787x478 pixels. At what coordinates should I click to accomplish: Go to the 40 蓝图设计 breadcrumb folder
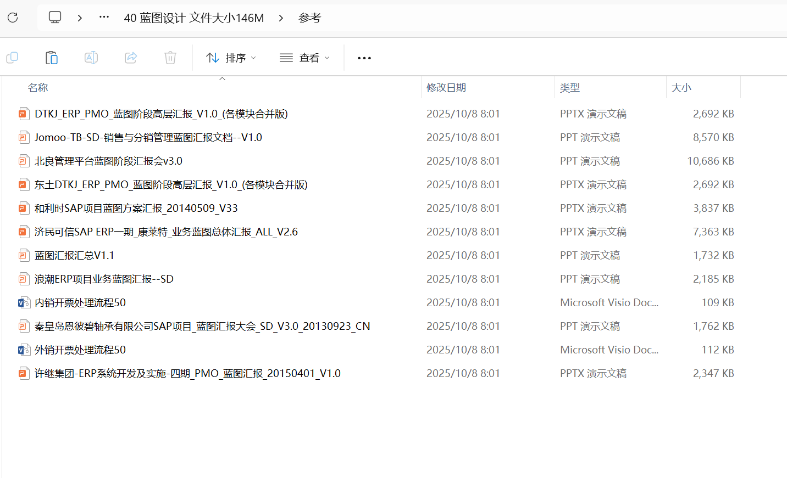[x=193, y=18]
